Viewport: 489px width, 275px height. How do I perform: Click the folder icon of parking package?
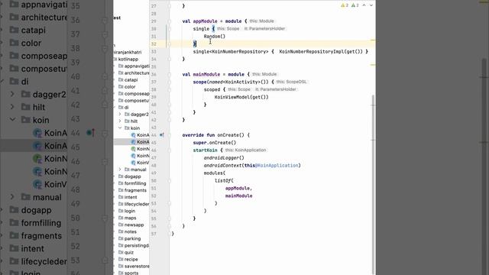(121, 238)
